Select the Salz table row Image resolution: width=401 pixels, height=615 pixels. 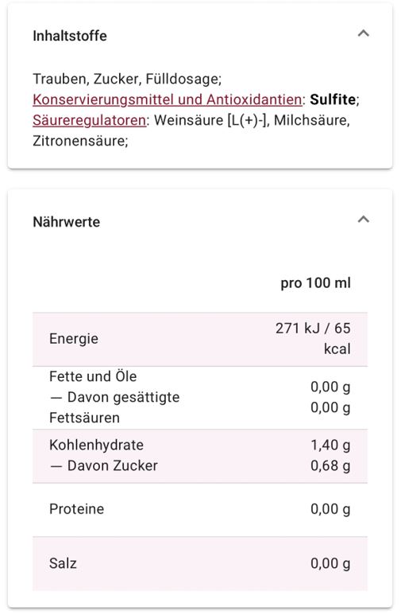(x=200, y=563)
